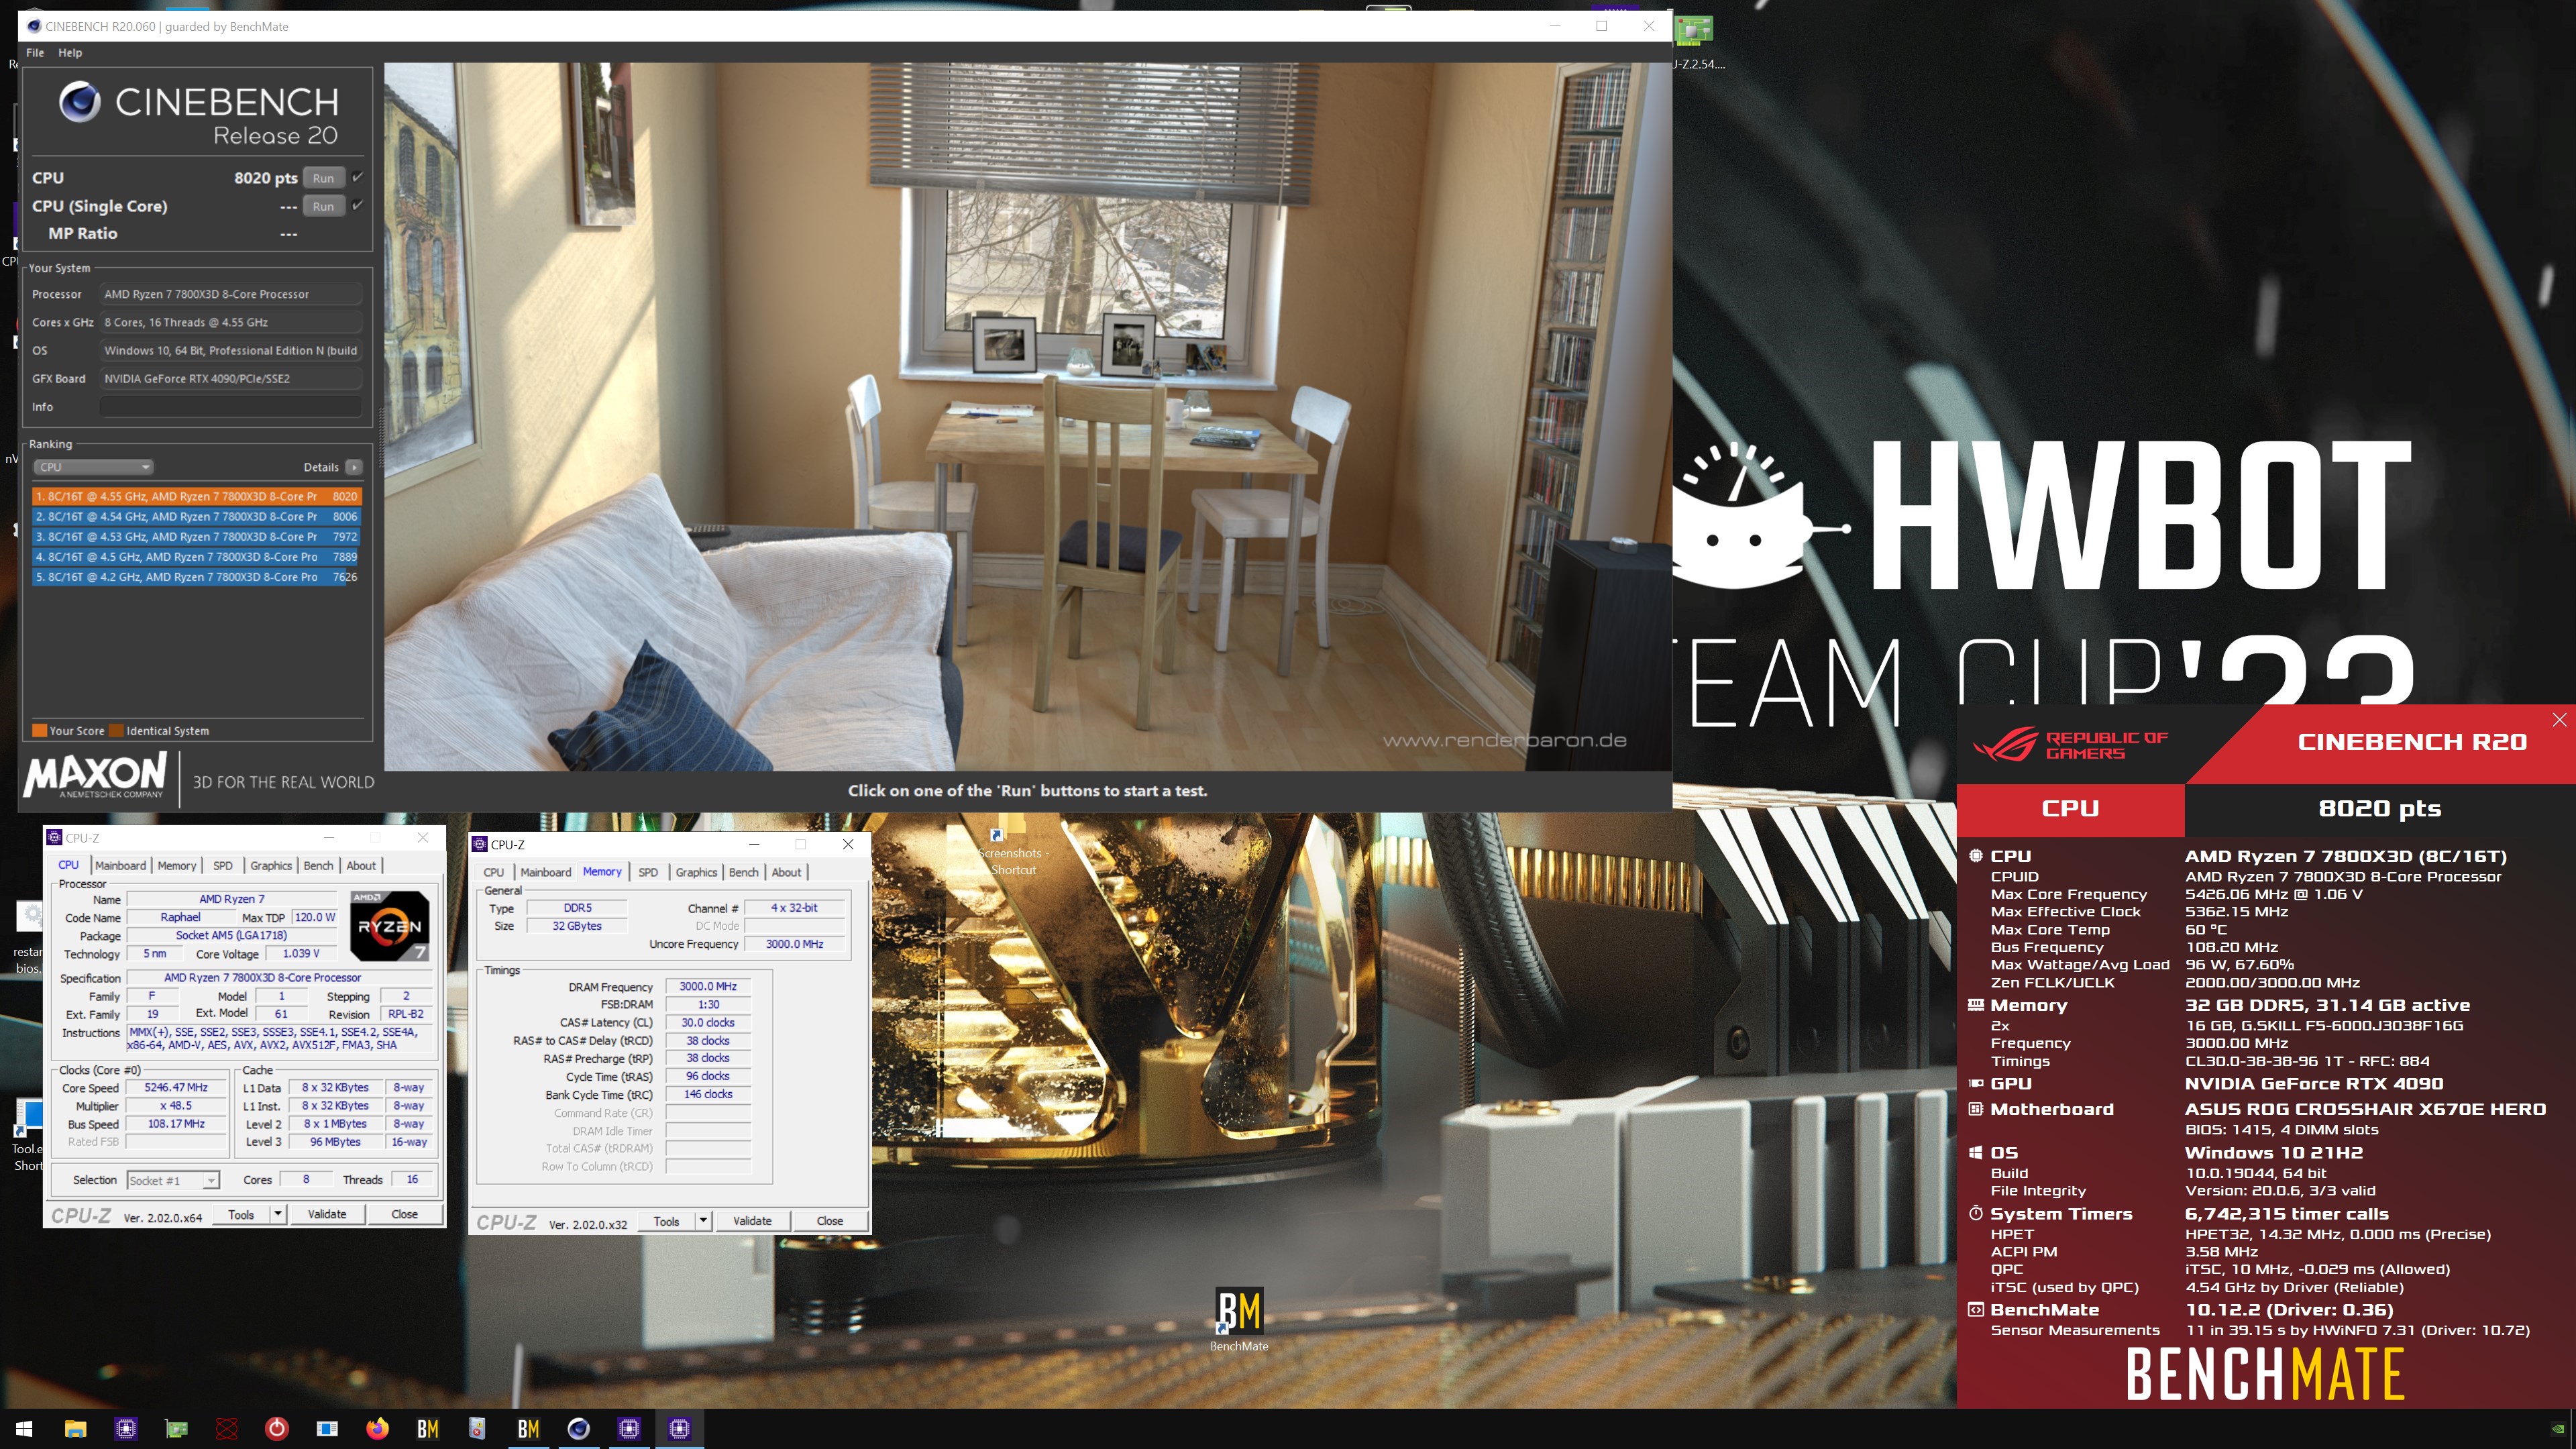Click Validate in the Memory CPU-Z window
The image size is (2576, 1449).
752,1221
